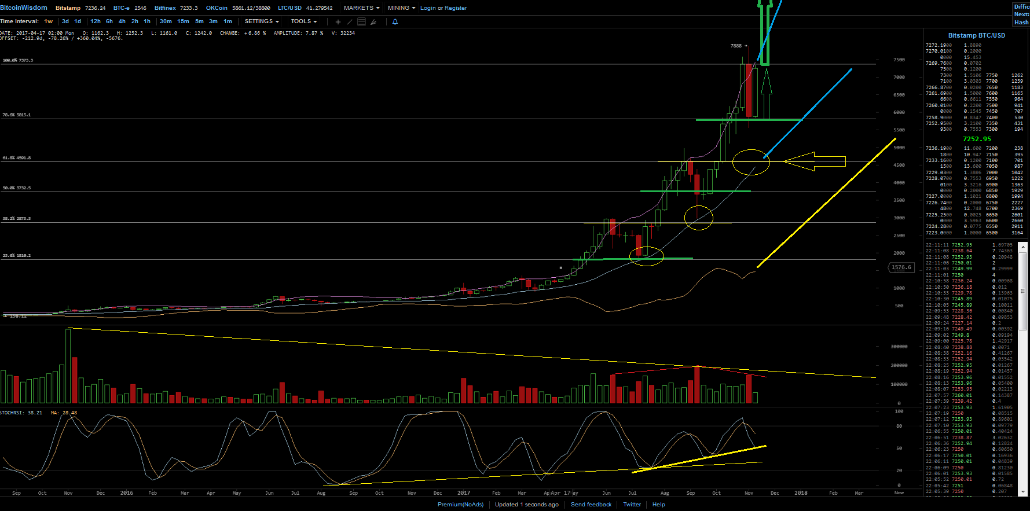Switch time interval to 12h
This screenshot has width=1030, height=511.
click(96, 21)
